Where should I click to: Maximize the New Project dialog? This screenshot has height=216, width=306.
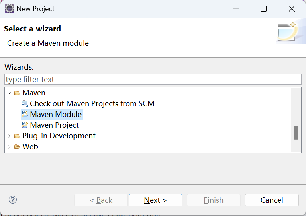click(x=263, y=9)
